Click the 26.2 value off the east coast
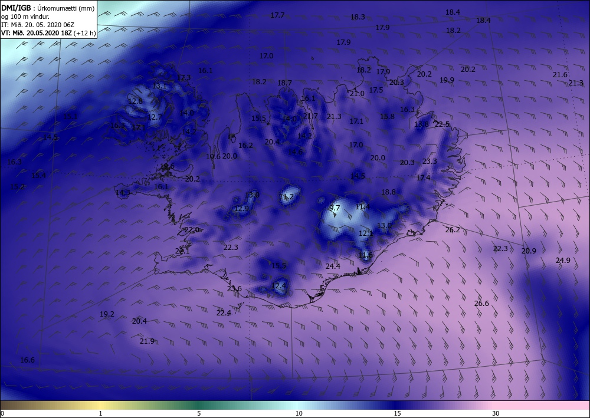This screenshot has height=418, width=590. (453, 230)
